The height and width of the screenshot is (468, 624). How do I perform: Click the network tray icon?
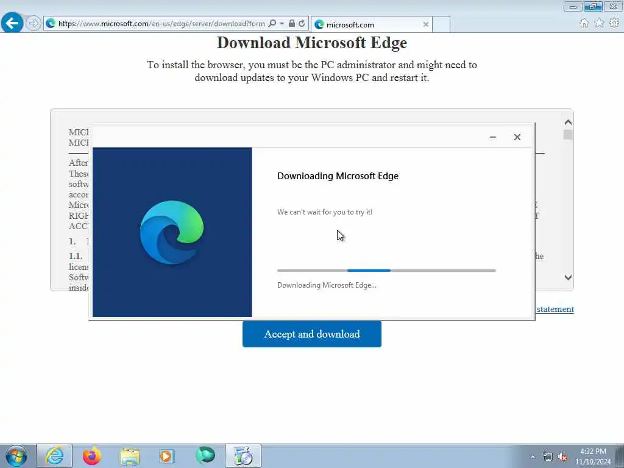pos(548,457)
